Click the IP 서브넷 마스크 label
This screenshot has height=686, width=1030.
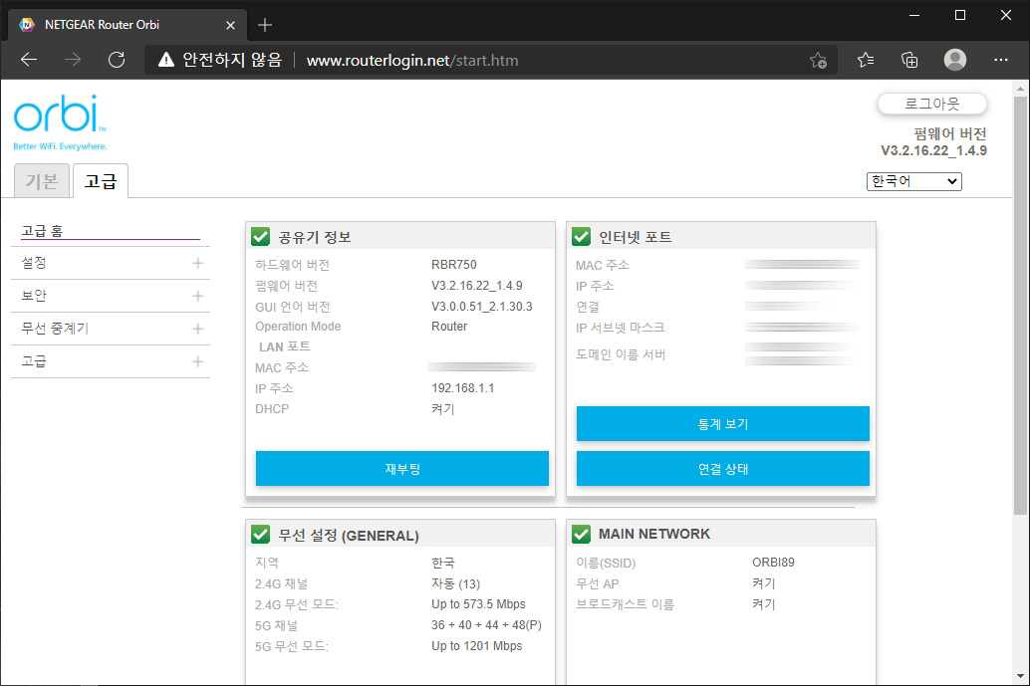pyautogui.click(x=621, y=328)
